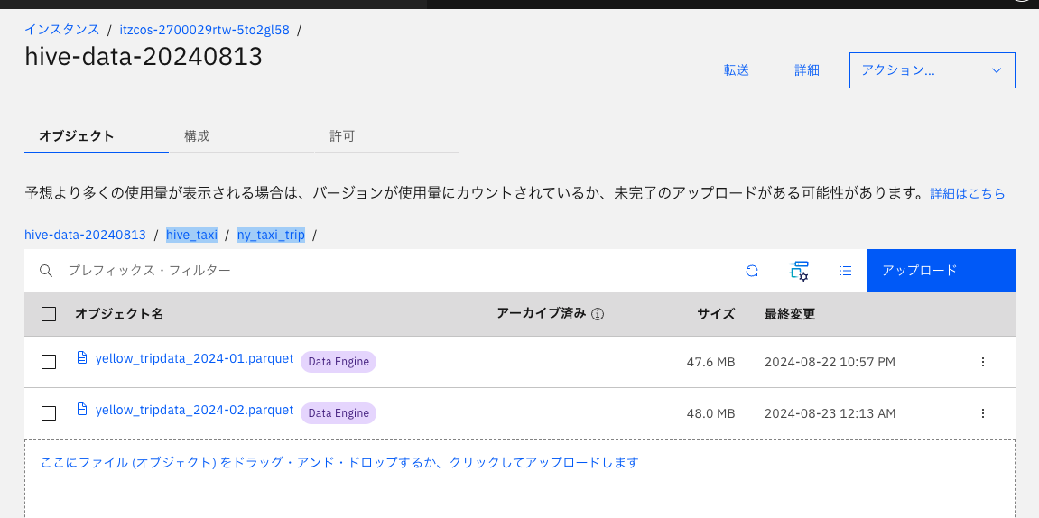Open itzcos-2700029rtw-5to2gl58 breadcrumb link
This screenshot has height=518, width=1039.
tap(204, 30)
